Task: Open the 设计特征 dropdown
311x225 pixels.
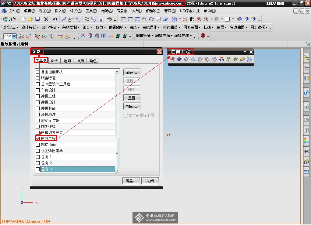Action: (30, 27)
